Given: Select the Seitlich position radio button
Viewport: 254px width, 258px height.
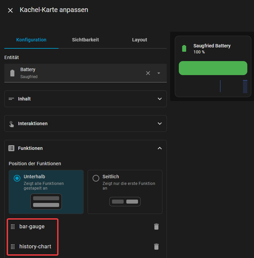Looking at the screenshot, I should tap(96, 178).
